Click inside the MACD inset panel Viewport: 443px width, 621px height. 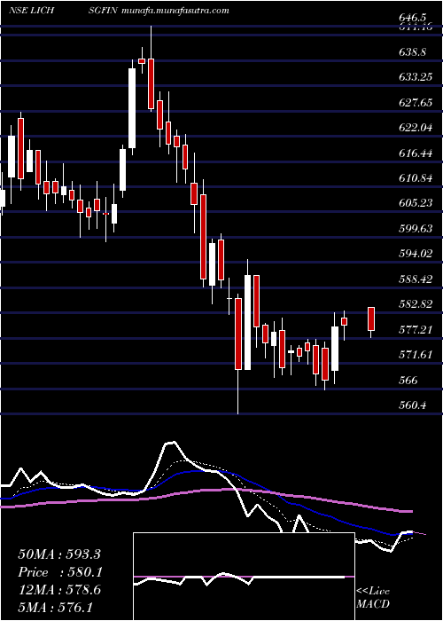[244, 577]
